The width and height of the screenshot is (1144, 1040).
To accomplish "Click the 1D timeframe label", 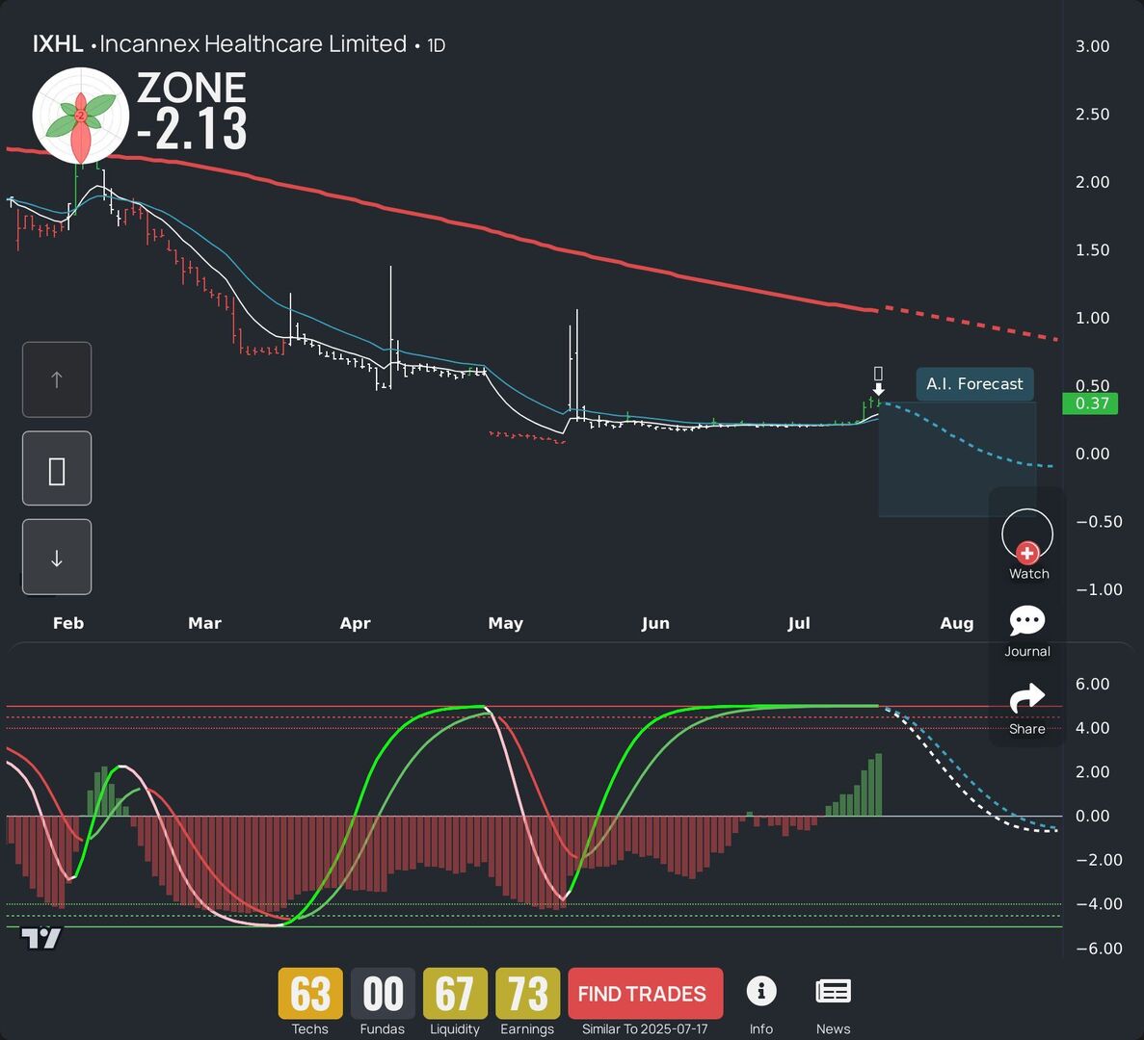I will pyautogui.click(x=437, y=45).
